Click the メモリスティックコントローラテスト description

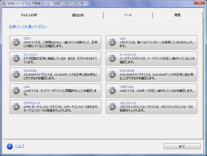pos(156,109)
